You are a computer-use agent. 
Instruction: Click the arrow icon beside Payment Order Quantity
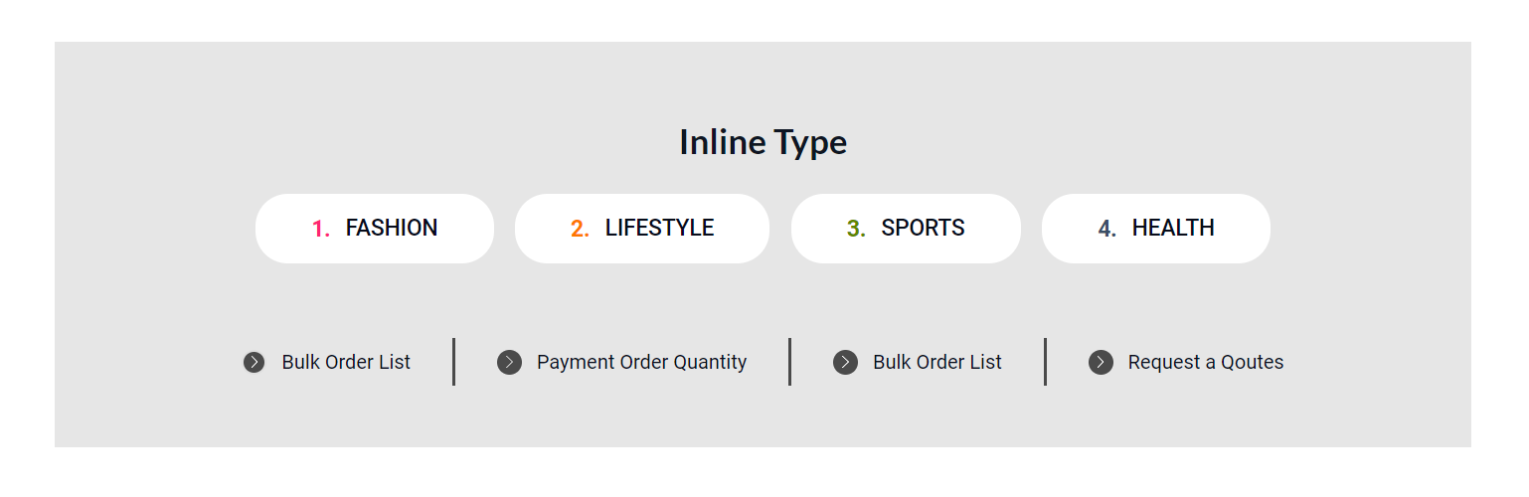[509, 363]
